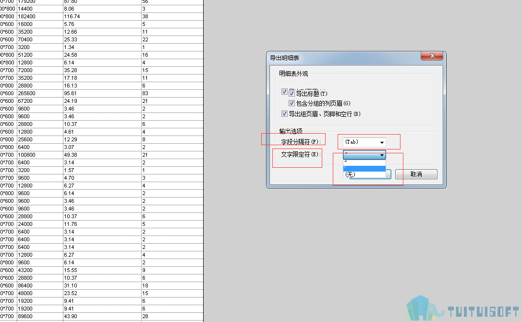Select the cell containing 17.18
Screen dimensions: 522x322
[x=102, y=78]
